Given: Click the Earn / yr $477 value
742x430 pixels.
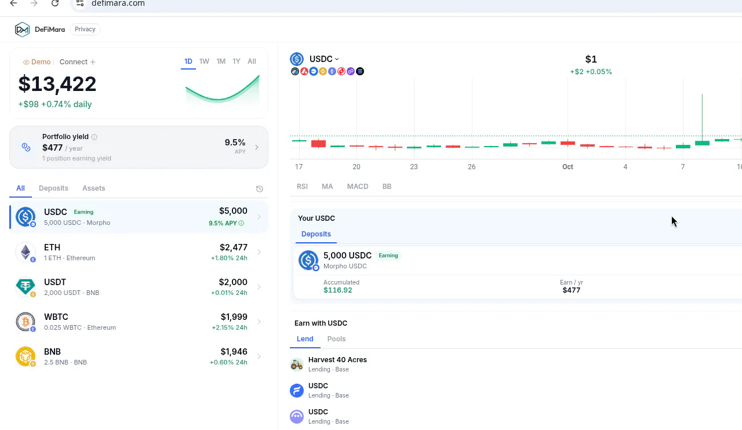Looking at the screenshot, I should click(x=572, y=290).
